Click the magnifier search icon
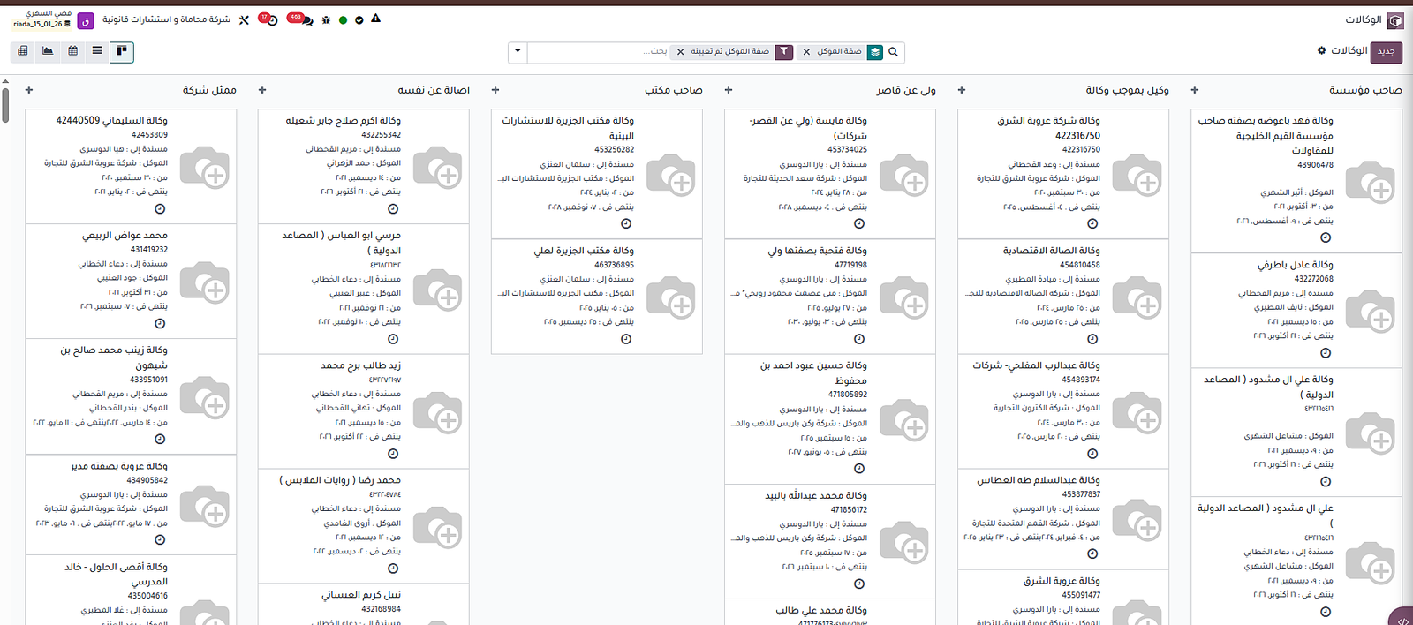The height and width of the screenshot is (625, 1413). [893, 52]
